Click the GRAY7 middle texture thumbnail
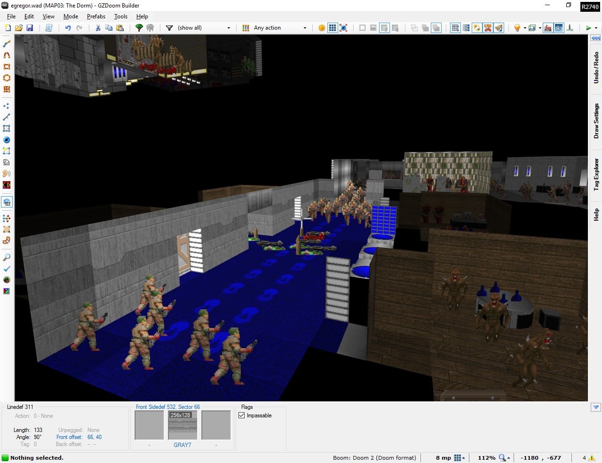The height and width of the screenshot is (463, 602). click(x=182, y=425)
